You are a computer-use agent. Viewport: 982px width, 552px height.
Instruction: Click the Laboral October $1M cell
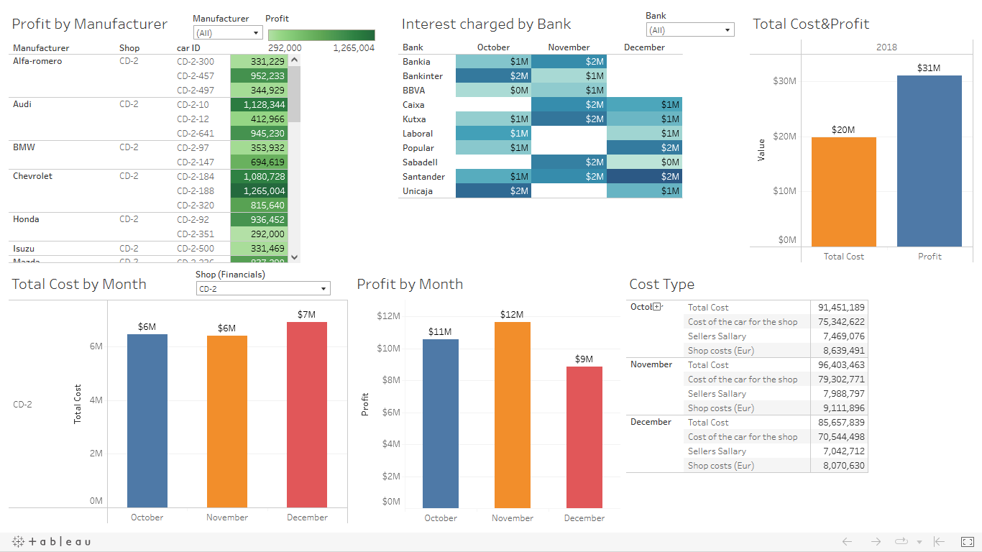(x=493, y=134)
